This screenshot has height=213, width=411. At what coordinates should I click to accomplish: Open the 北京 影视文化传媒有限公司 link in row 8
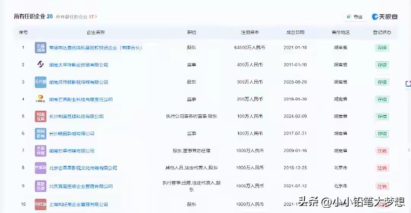(83, 168)
